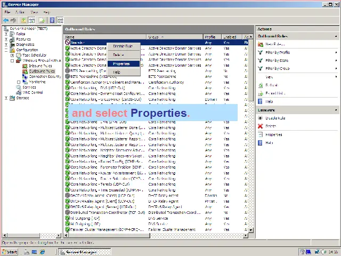Click the Connection Security tree icon
The width and height of the screenshot is (341, 256).
[25, 76]
